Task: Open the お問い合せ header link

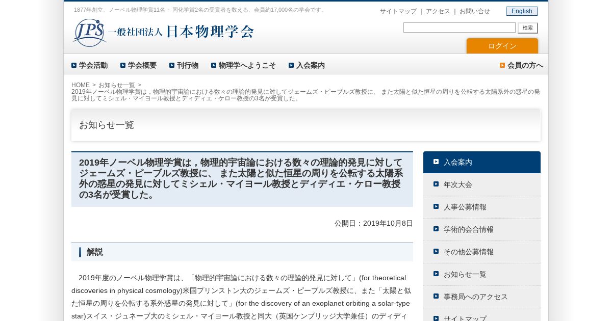Action: pos(475,11)
